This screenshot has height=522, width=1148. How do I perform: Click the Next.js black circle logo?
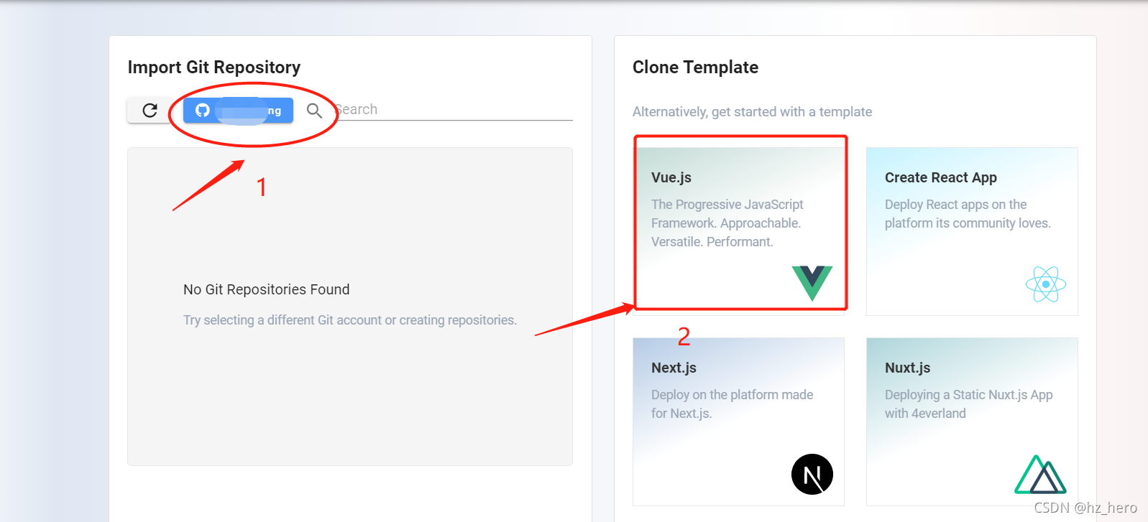(812, 474)
